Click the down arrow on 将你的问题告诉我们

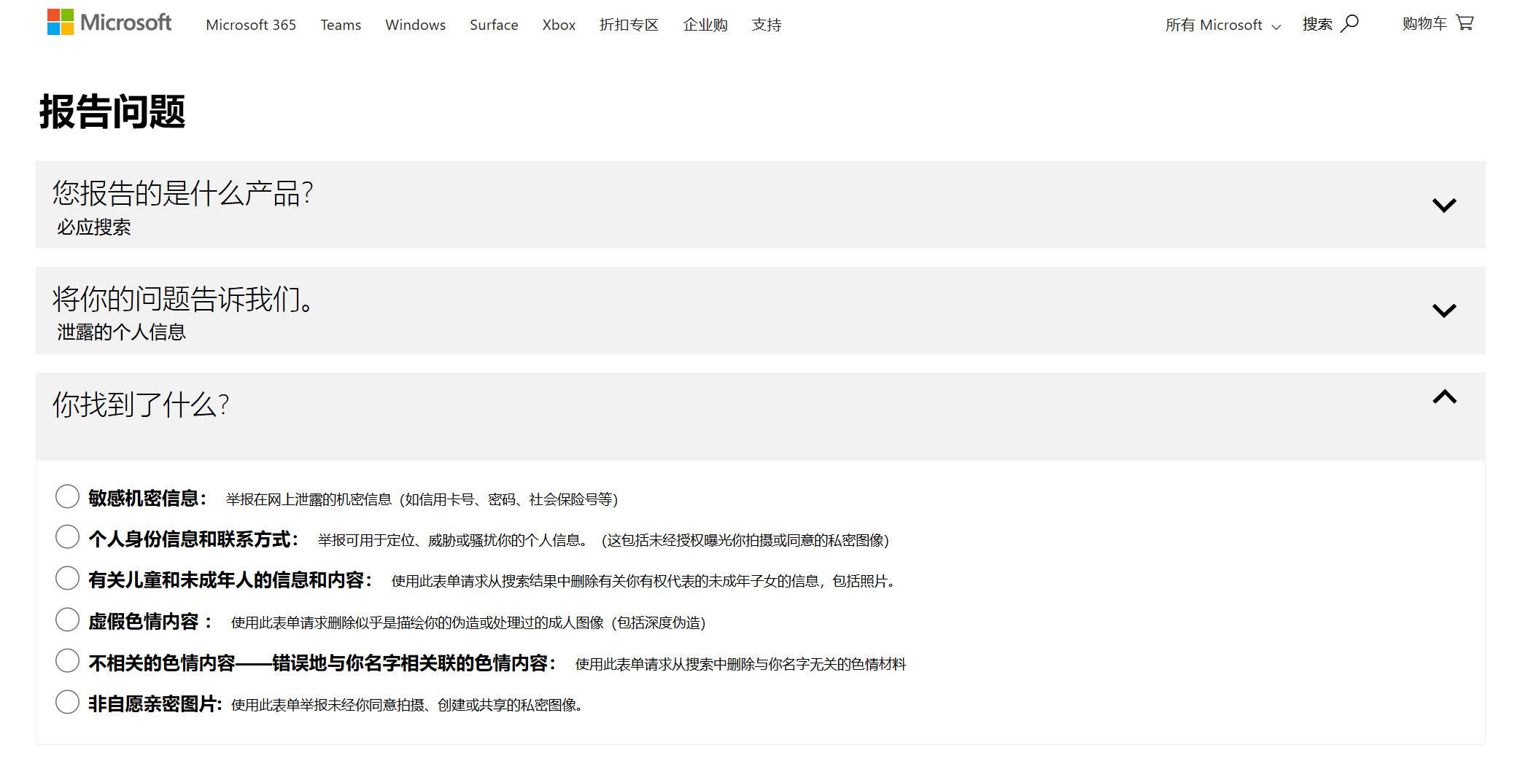(x=1444, y=310)
